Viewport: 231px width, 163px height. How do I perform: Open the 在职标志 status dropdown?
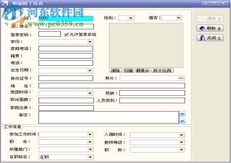(x=90, y=157)
